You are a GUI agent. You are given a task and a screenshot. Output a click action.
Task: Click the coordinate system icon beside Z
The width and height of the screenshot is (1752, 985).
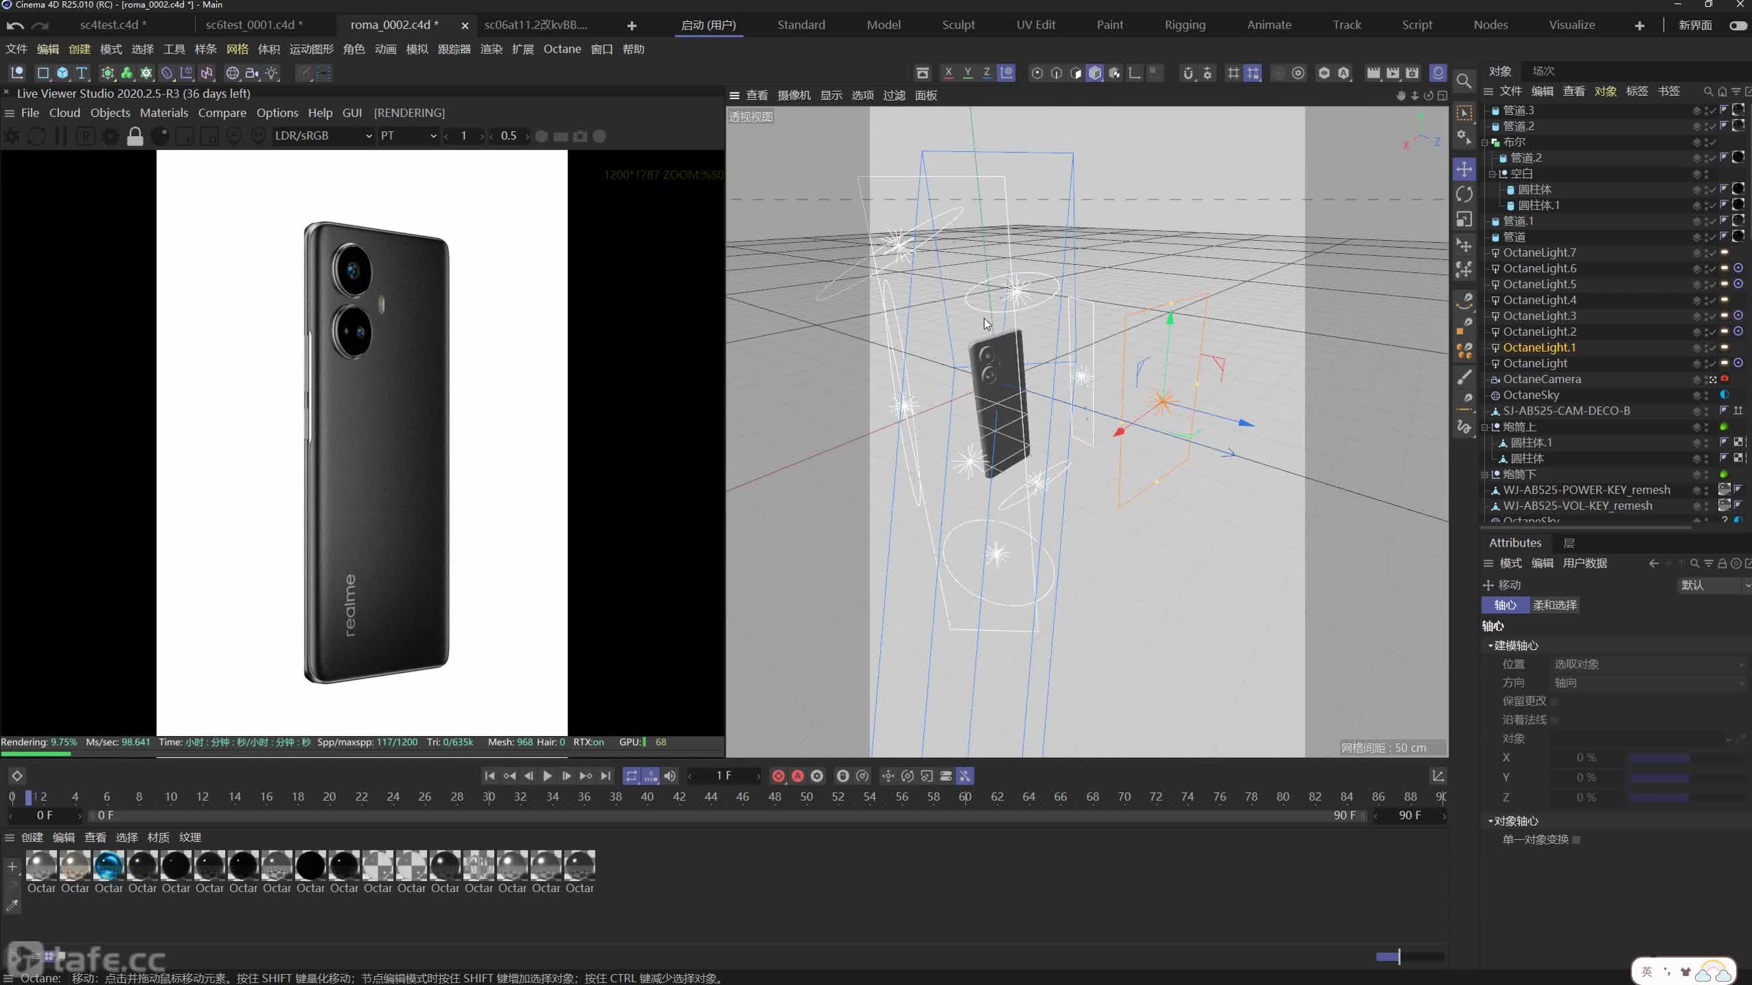[1006, 73]
